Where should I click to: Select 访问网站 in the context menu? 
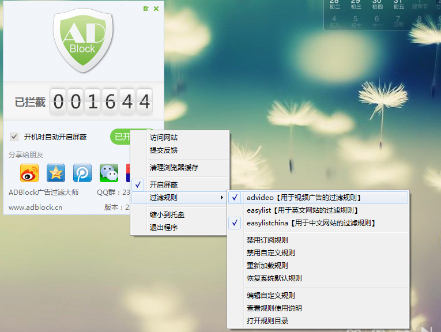tap(180, 137)
